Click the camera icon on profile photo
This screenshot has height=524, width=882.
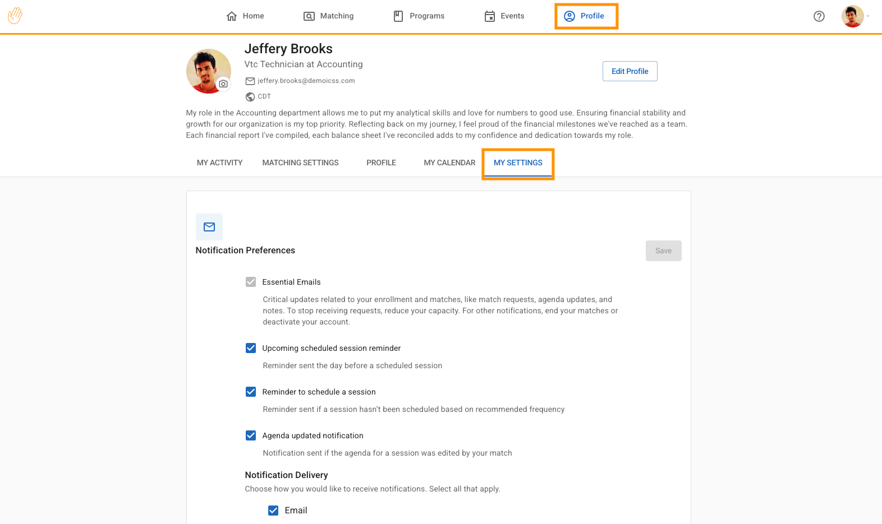click(223, 84)
